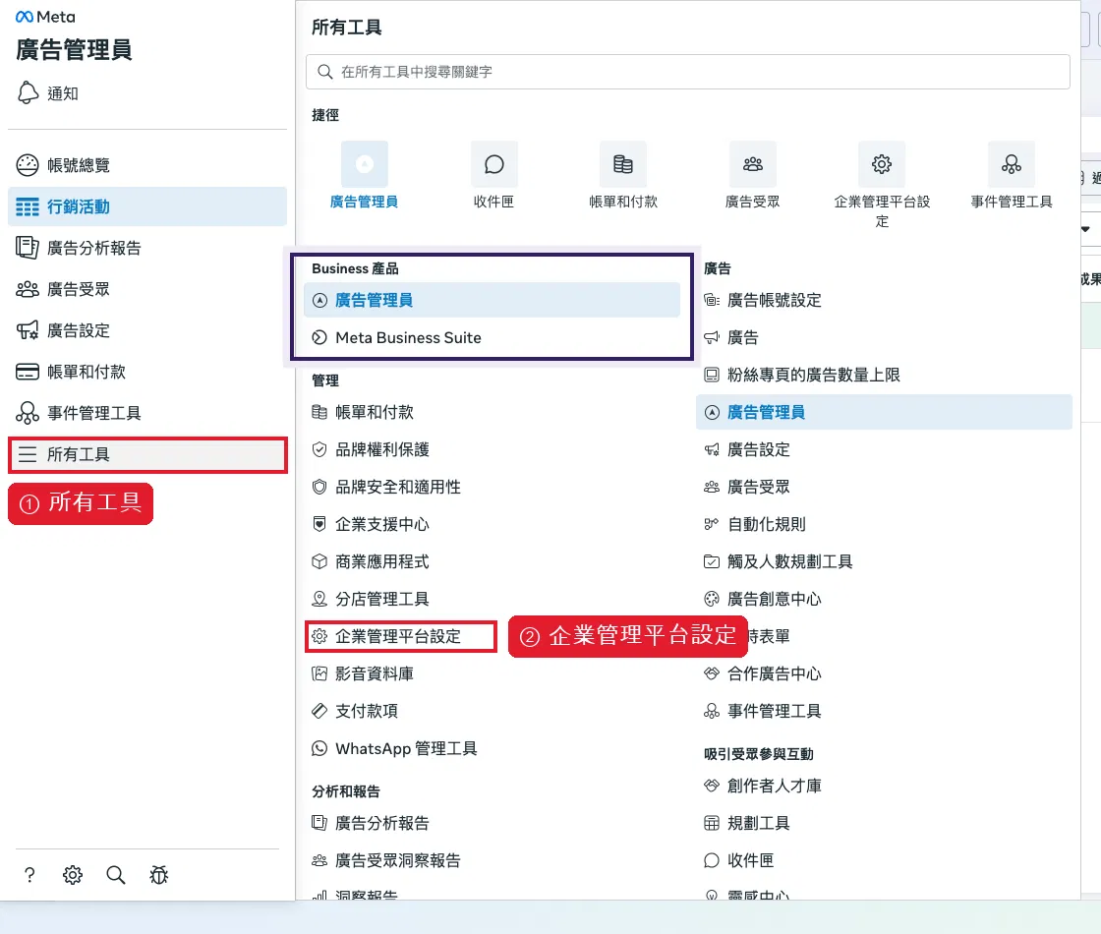
Task: Click the search magnifier at sidebar bottom
Action: coord(116,875)
